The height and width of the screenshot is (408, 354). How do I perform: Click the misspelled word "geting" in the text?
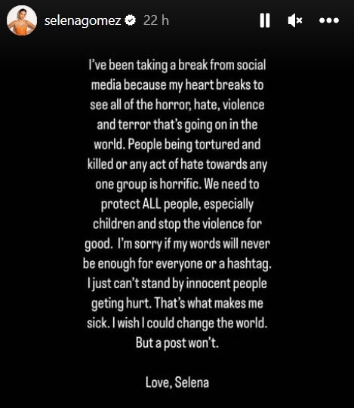tap(108, 304)
